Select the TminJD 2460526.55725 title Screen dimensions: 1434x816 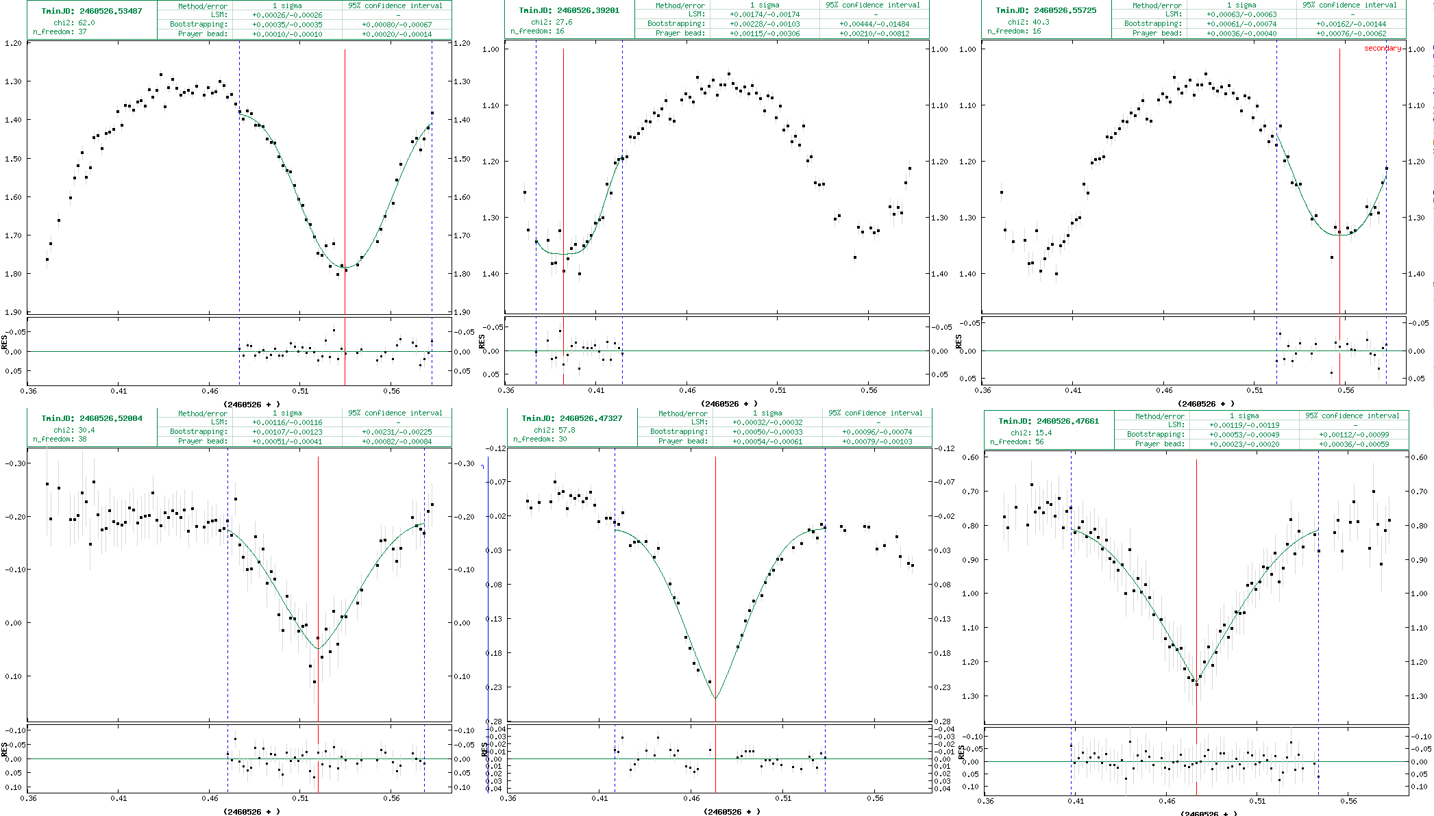click(x=1046, y=10)
